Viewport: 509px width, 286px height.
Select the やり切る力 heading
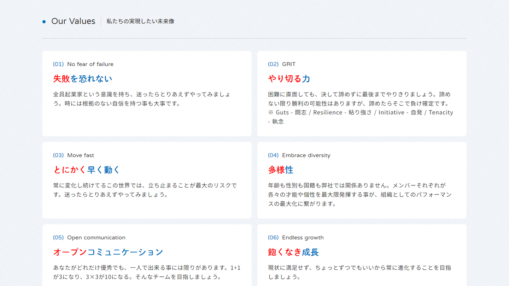pyautogui.click(x=289, y=79)
